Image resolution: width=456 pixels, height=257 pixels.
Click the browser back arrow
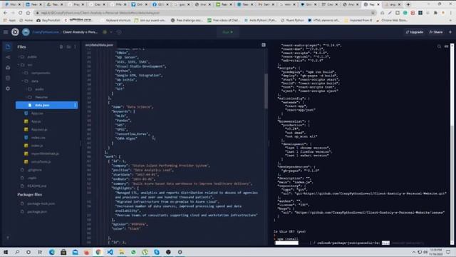5,13
